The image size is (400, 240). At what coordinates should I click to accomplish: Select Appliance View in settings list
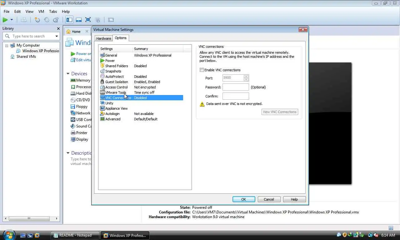(x=116, y=108)
